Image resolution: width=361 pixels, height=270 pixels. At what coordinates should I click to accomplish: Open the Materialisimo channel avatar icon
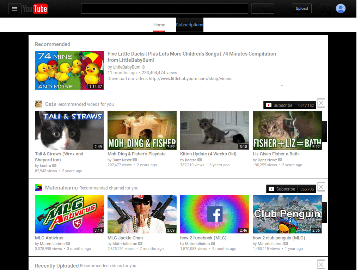[38, 188]
